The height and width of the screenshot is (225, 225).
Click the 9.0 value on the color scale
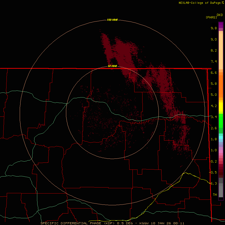tap(214, 39)
